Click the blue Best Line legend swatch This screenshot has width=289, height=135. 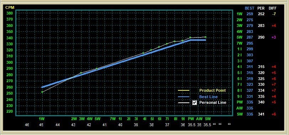tap(184, 97)
